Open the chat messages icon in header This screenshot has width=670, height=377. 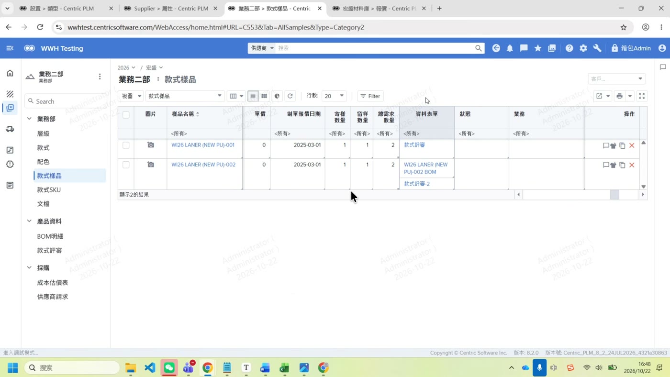(x=524, y=48)
